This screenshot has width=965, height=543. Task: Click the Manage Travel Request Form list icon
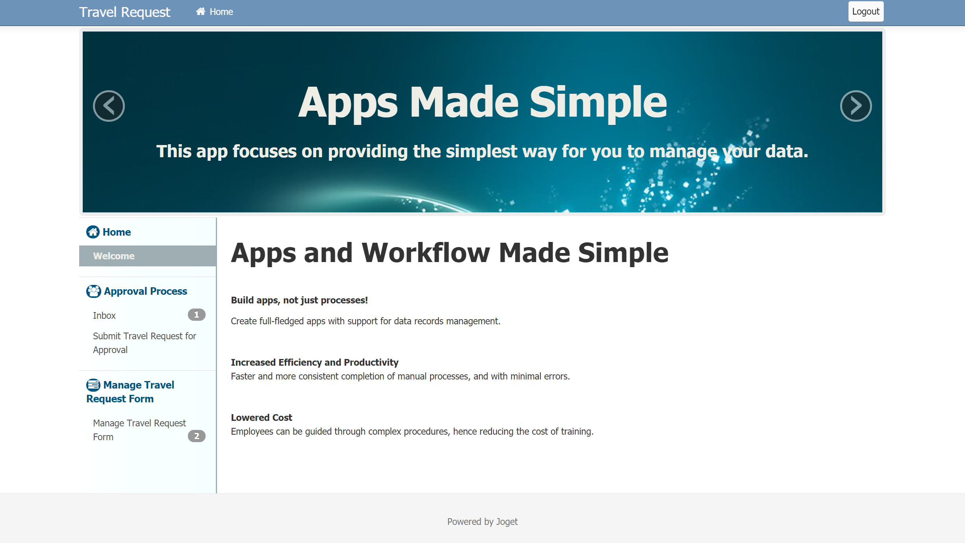(x=93, y=385)
